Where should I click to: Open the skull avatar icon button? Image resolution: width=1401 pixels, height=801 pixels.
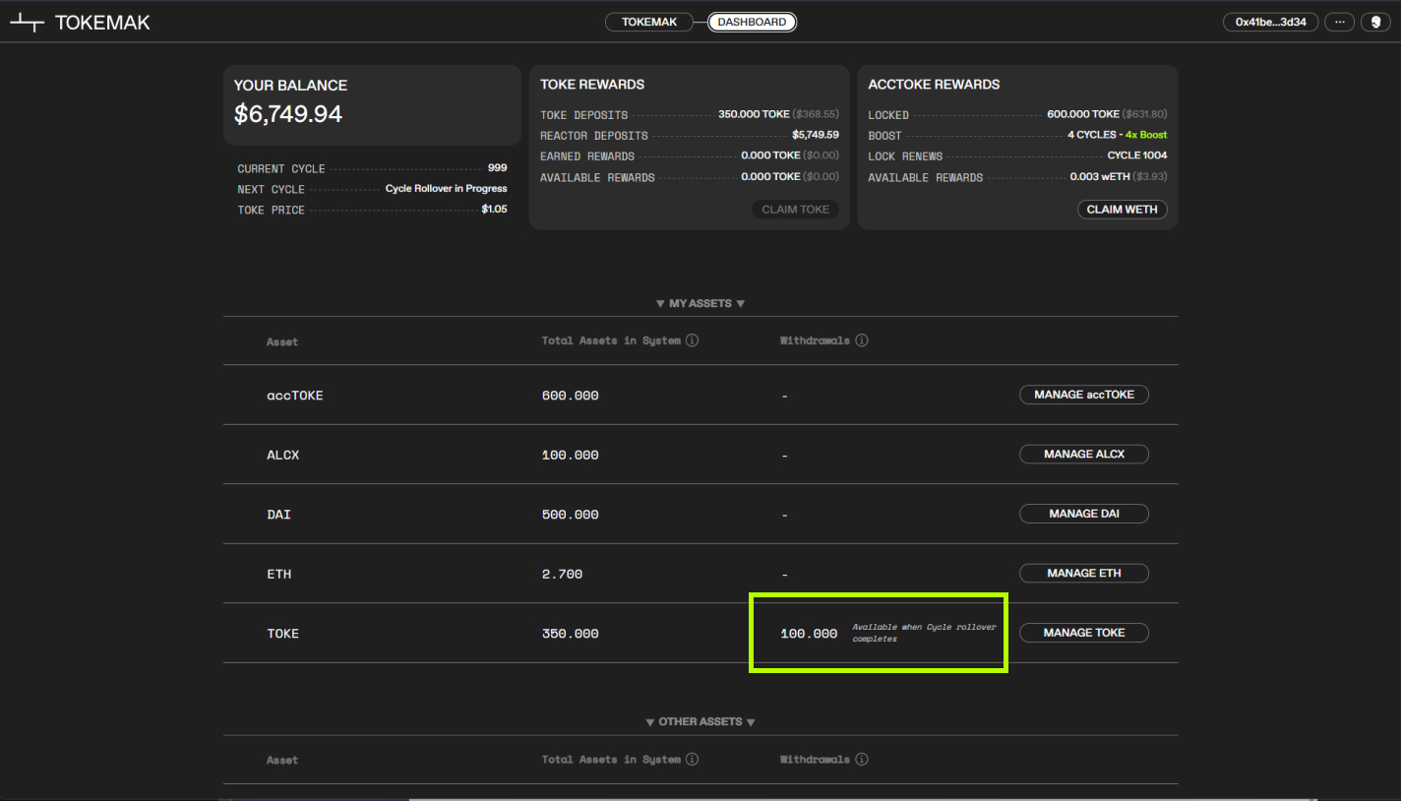point(1375,22)
